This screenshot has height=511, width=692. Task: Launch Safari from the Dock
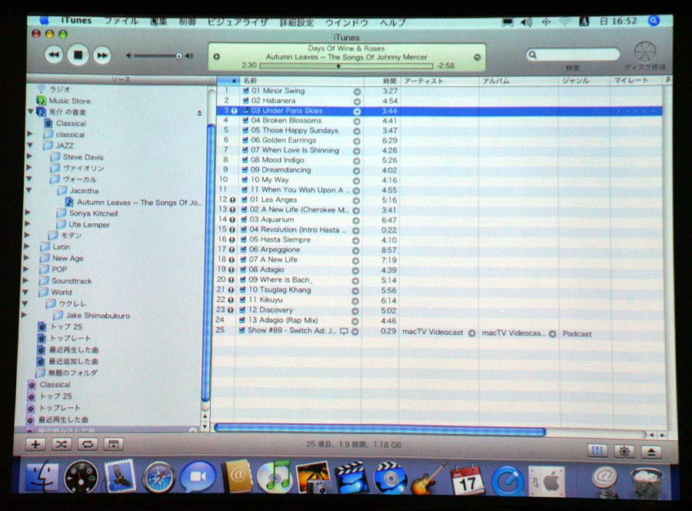click(159, 477)
